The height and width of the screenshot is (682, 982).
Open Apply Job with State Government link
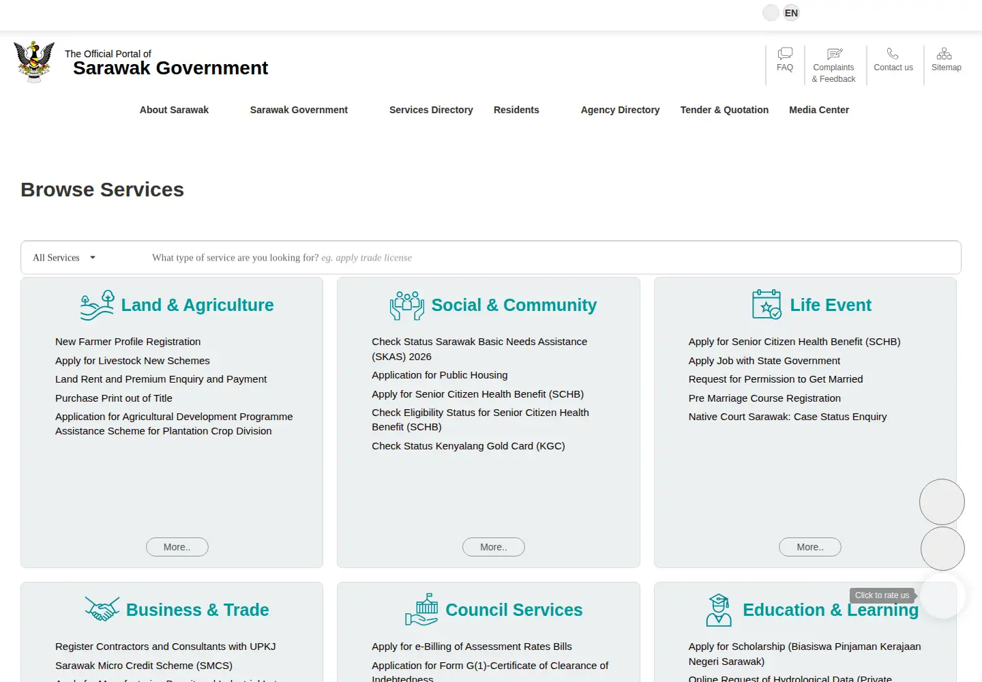(764, 361)
